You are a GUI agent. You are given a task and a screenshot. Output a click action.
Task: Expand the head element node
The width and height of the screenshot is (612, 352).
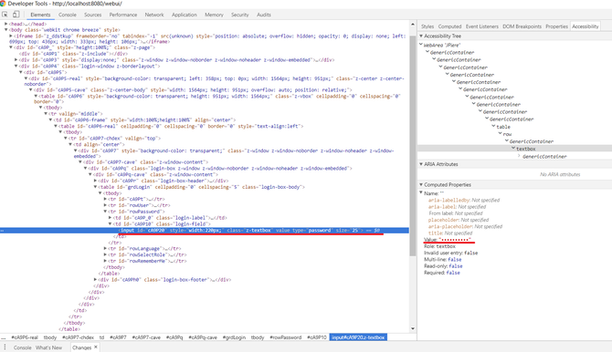[5, 24]
